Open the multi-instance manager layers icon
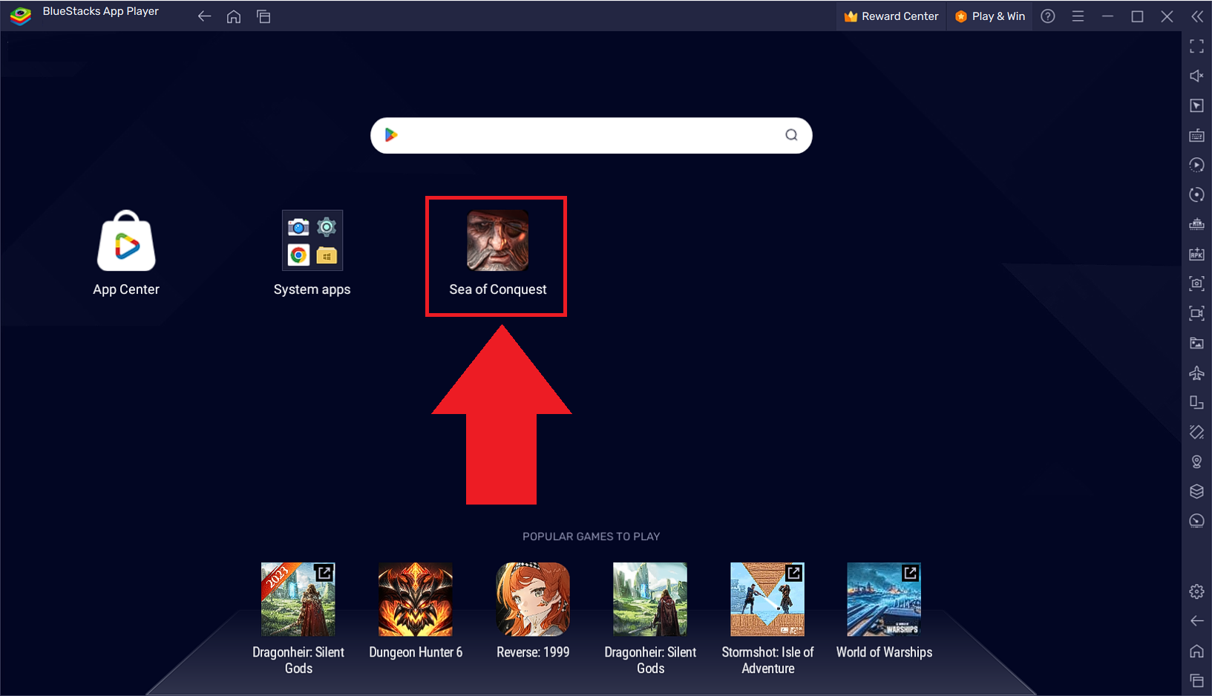 (x=1196, y=491)
